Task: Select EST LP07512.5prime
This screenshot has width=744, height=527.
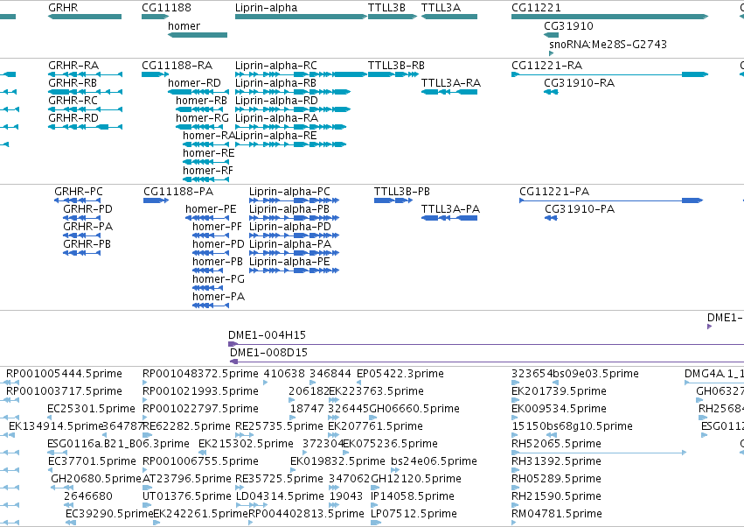Action: click(x=414, y=514)
